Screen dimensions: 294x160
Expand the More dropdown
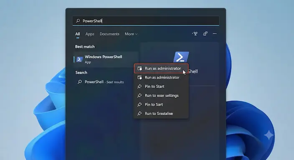131,34
